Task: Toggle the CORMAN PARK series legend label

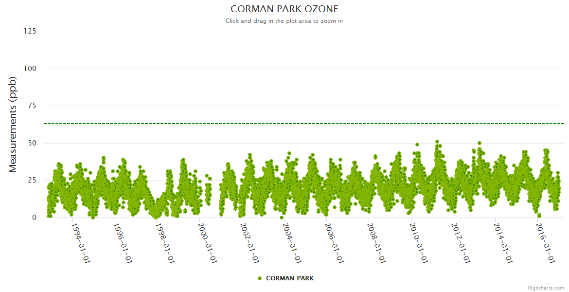Action: pyautogui.click(x=290, y=278)
